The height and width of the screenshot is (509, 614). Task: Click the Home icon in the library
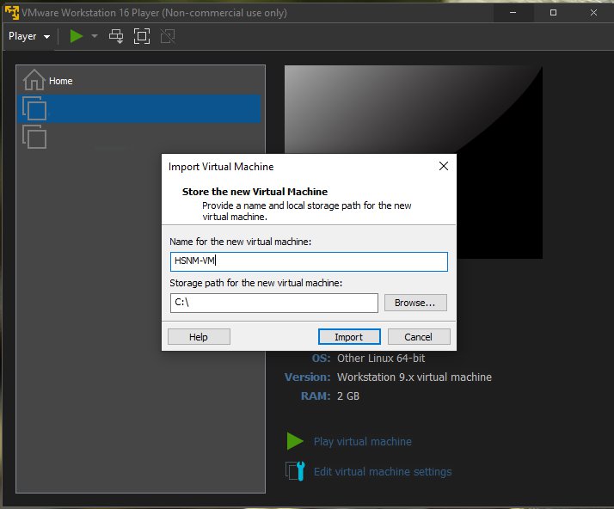(x=34, y=80)
